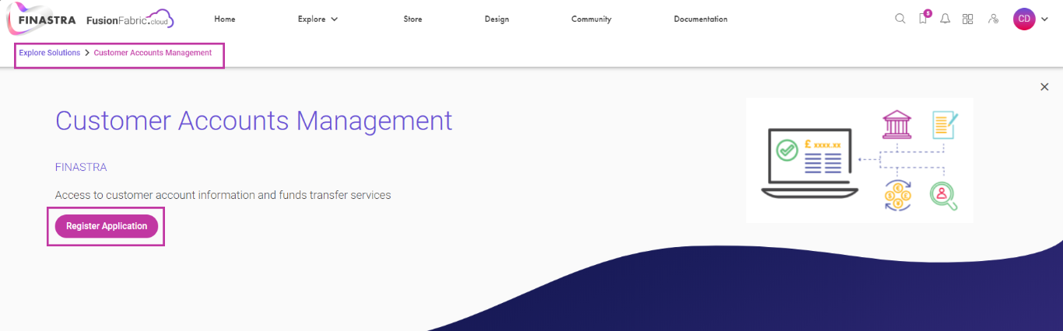Screen dimensions: 1063x331
Task: Open the Documentation menu item
Action: [700, 19]
